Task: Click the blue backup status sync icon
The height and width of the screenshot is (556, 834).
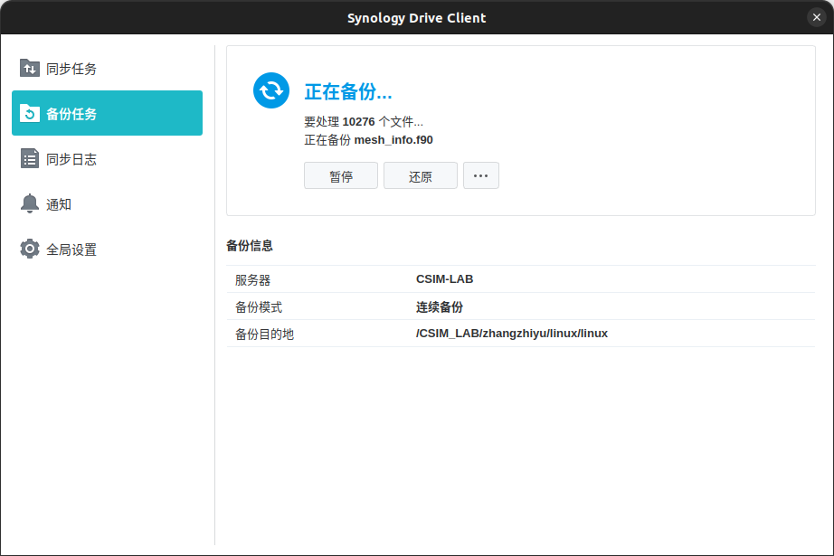Action: pyautogui.click(x=271, y=90)
